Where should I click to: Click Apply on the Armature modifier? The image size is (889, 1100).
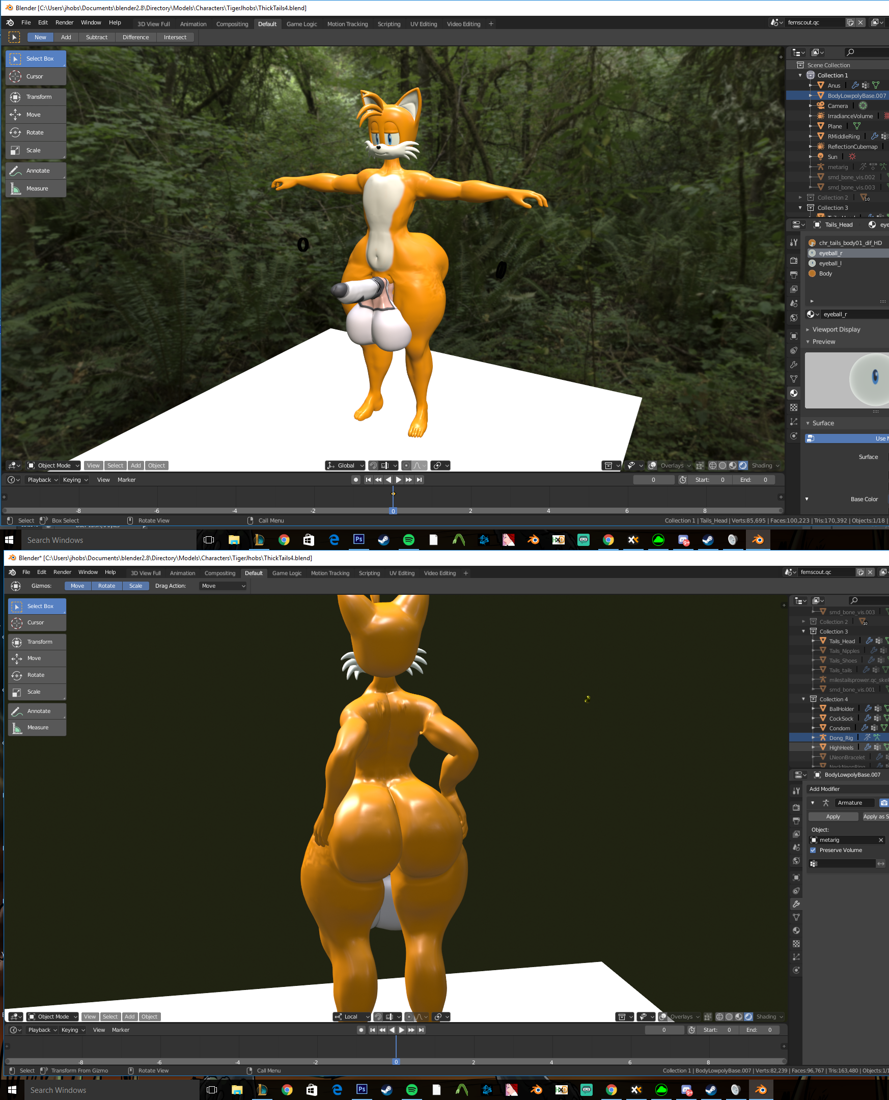tap(833, 816)
